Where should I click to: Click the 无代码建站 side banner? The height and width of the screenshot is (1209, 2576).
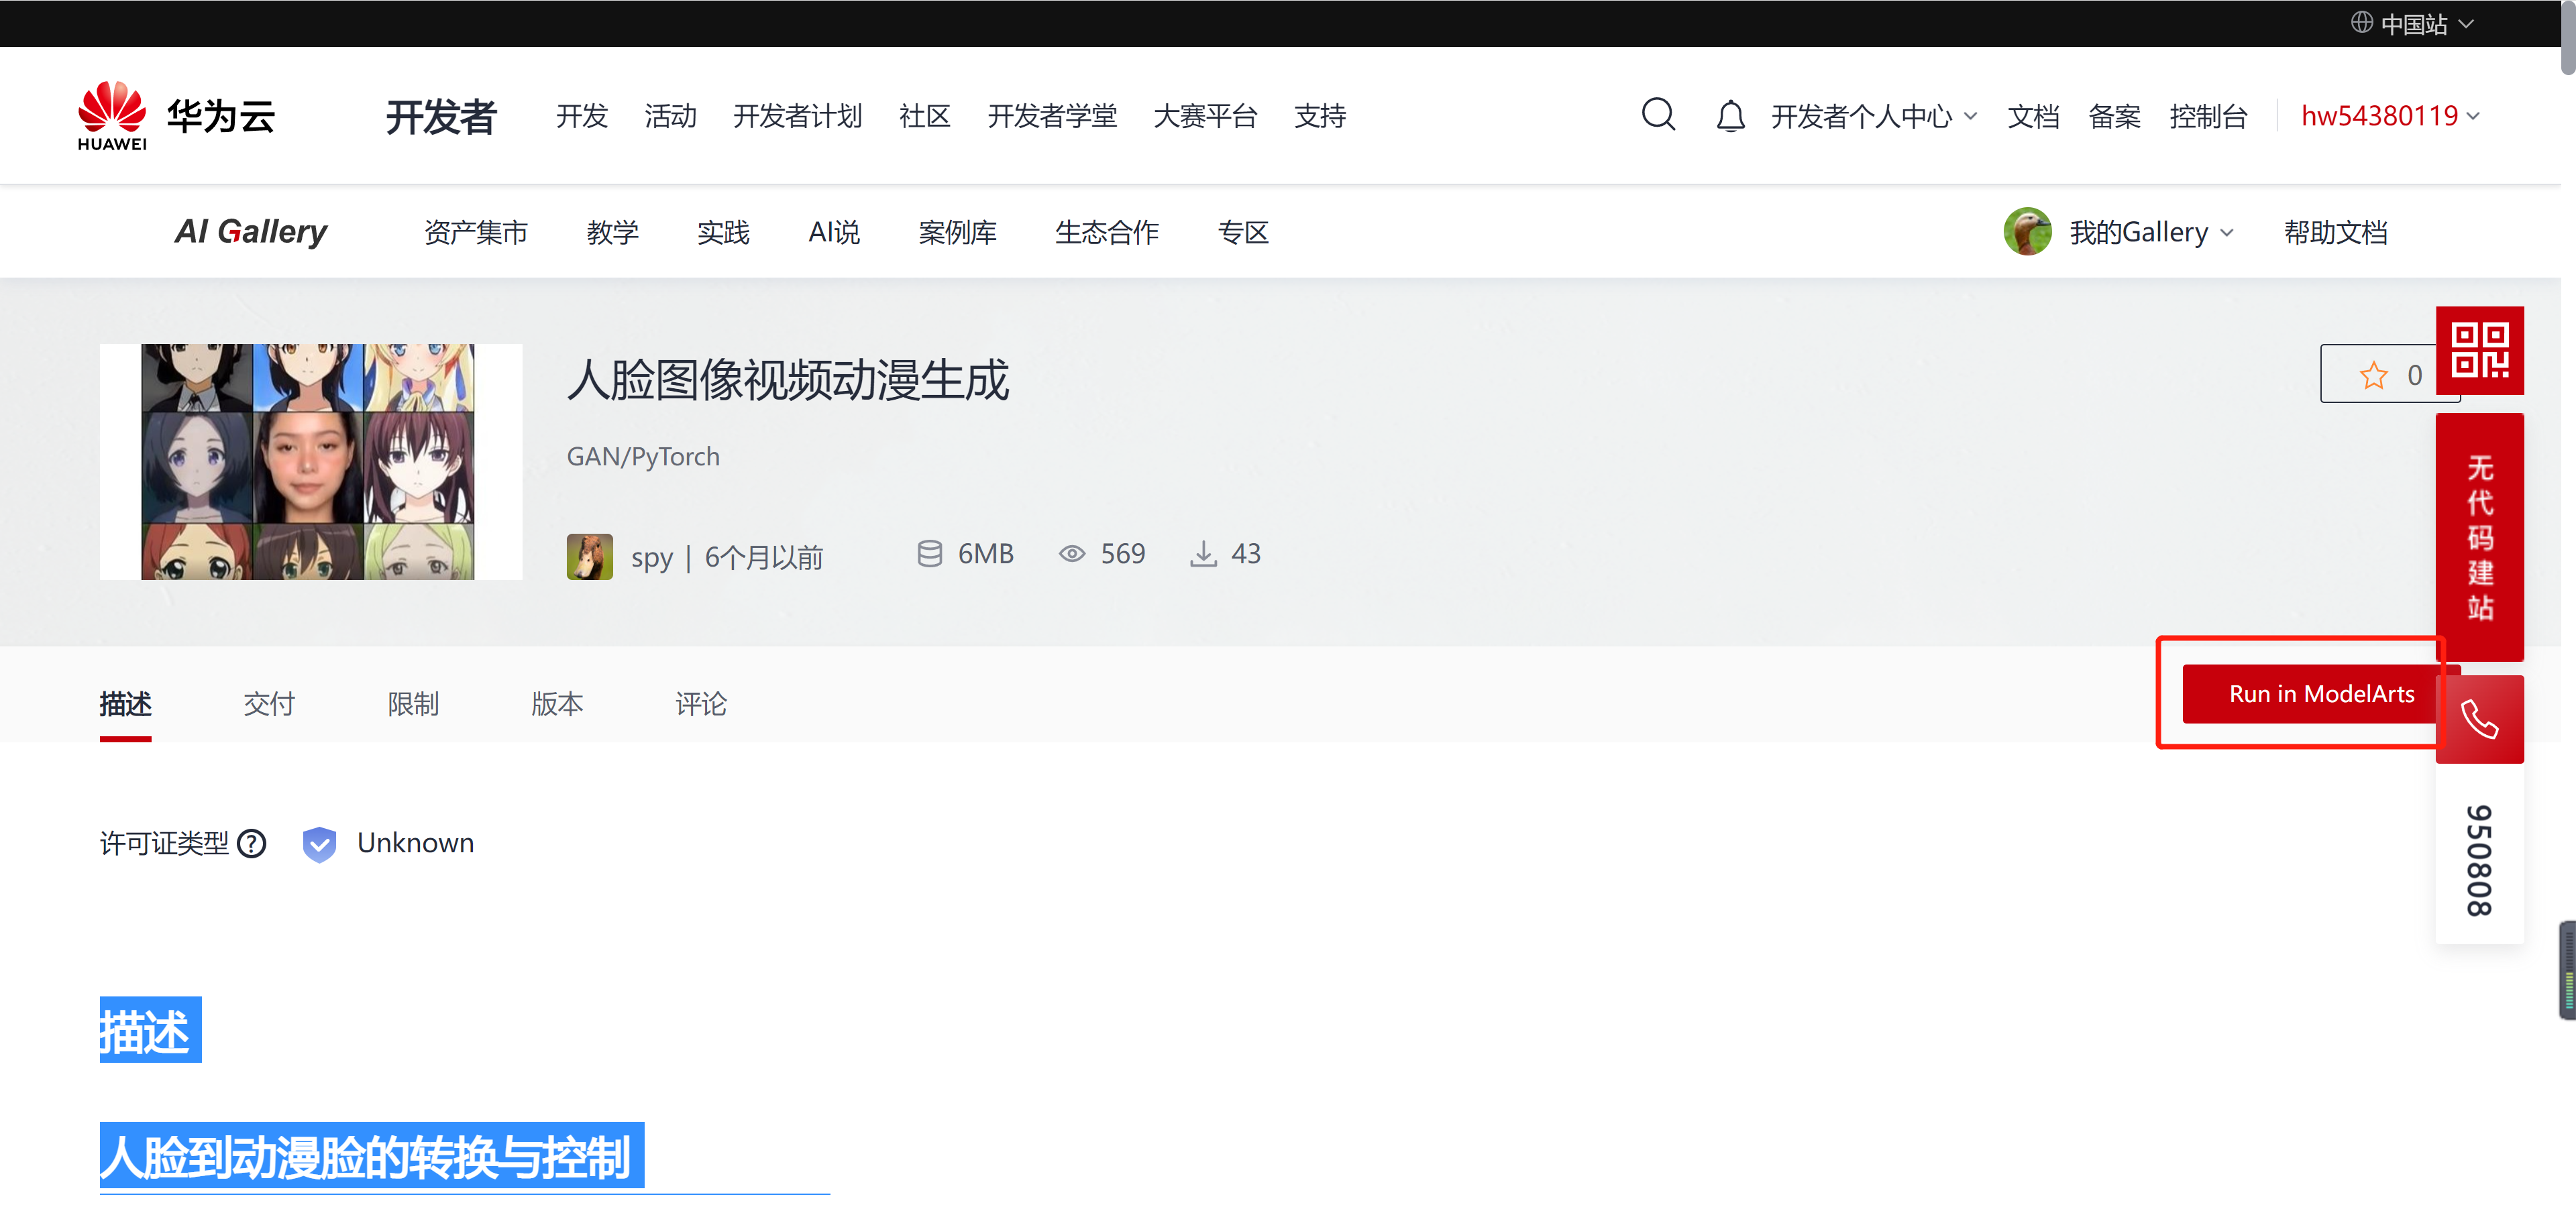2479,536
